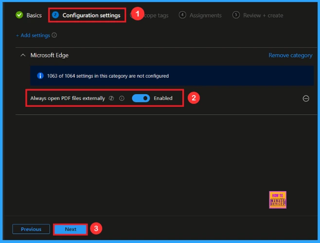This screenshot has height=243, width=320.
Task: Click Remove category link
Action: click(x=290, y=55)
